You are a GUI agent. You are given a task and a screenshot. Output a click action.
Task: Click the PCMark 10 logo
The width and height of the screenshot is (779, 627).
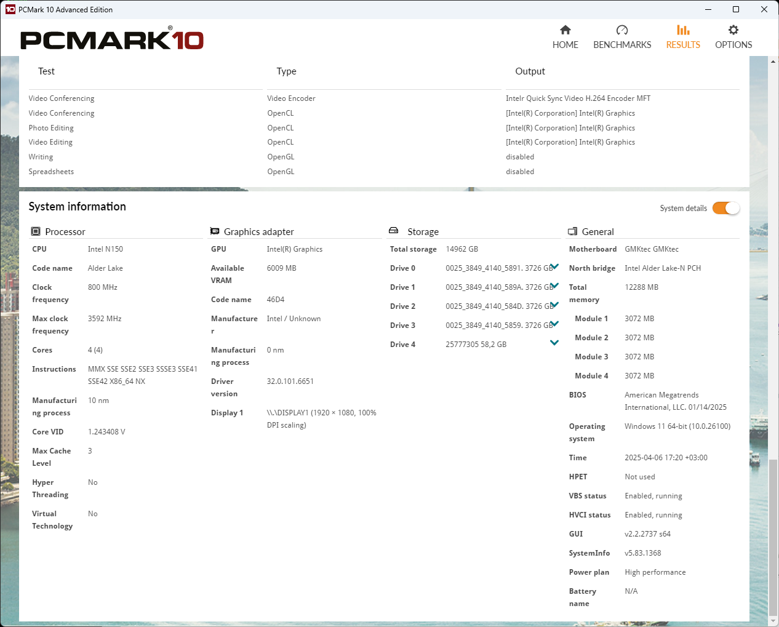pos(112,39)
